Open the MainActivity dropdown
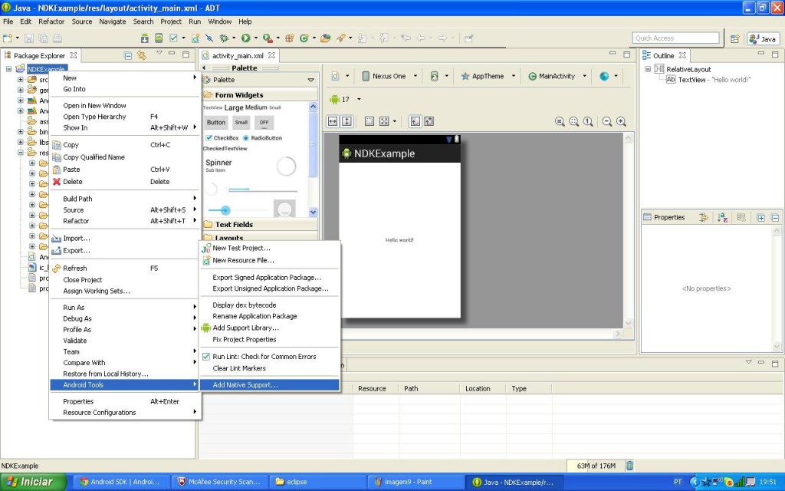785x491 pixels. point(557,76)
